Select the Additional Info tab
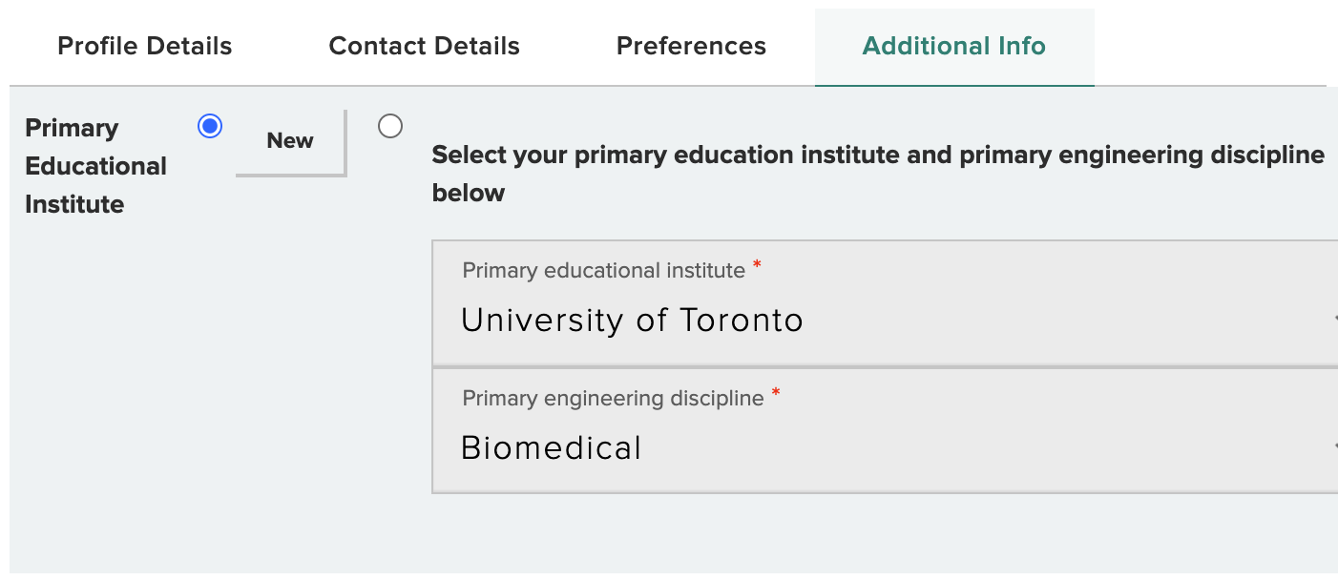The image size is (1338, 580). click(x=954, y=47)
